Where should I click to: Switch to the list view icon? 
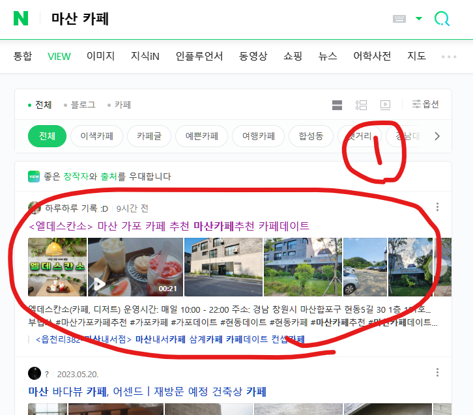361,106
